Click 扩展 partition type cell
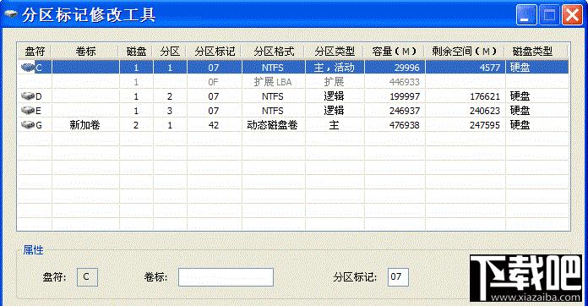Screen dimensions: 588x306 click(x=334, y=82)
